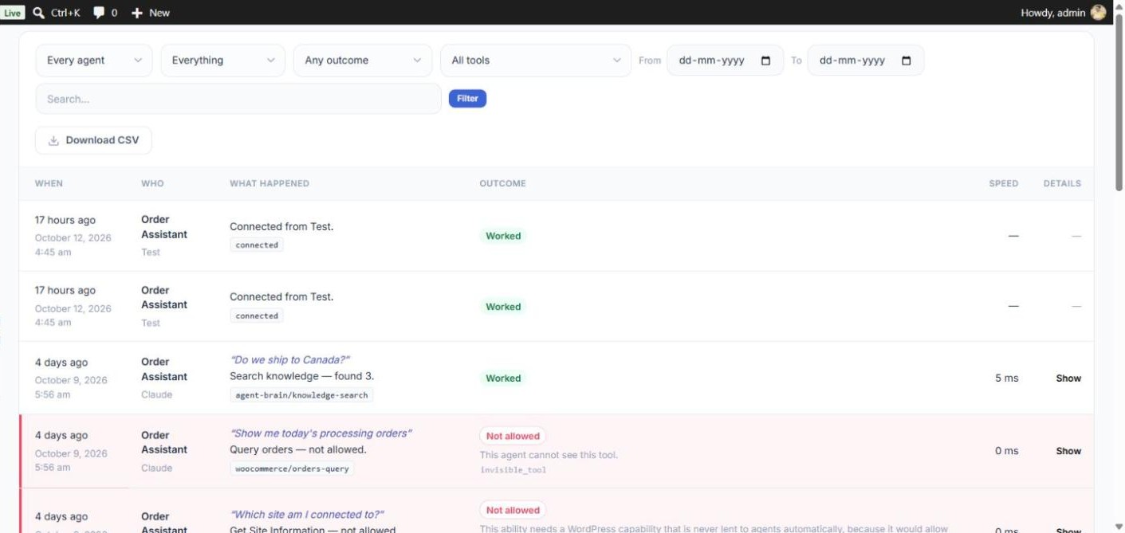
Task: Click woocommerce/orders-query tool tag
Action: [292, 468]
